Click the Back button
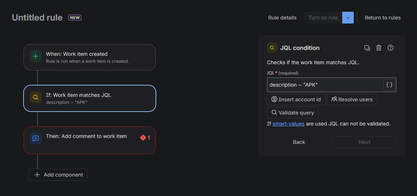The image size is (417, 196). click(299, 142)
